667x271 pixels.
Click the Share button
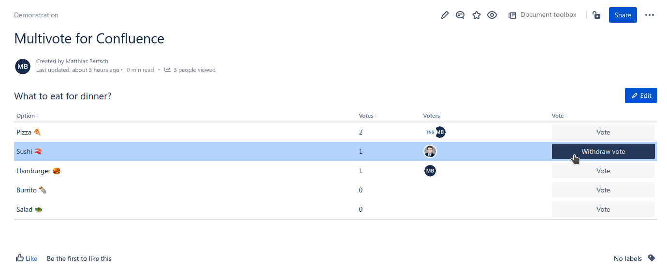[623, 15]
